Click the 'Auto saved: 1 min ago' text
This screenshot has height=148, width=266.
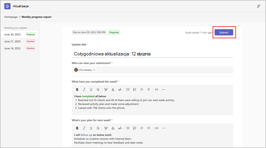click(199, 33)
